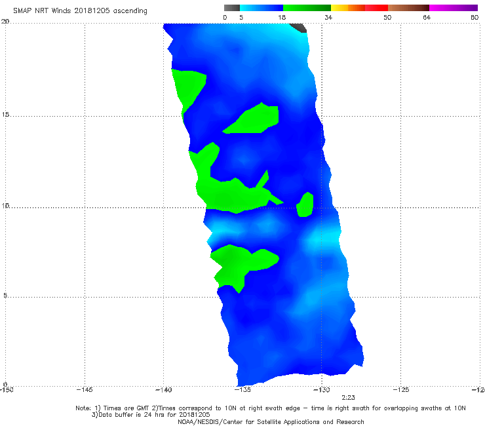This screenshot has width=485, height=426.
Task: Click the 'Data buffer is 24 hrs' note line
Action: coord(151,415)
